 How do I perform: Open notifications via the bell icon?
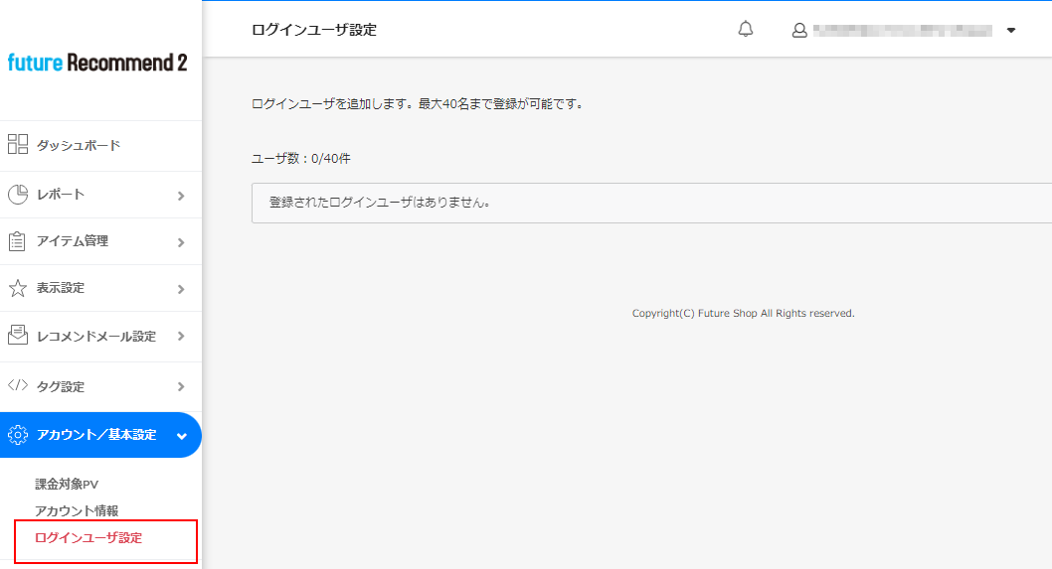click(x=746, y=29)
